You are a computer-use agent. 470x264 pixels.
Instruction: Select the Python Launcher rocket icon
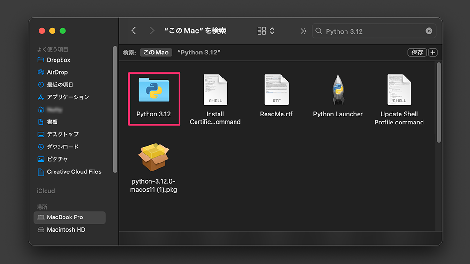pos(338,90)
